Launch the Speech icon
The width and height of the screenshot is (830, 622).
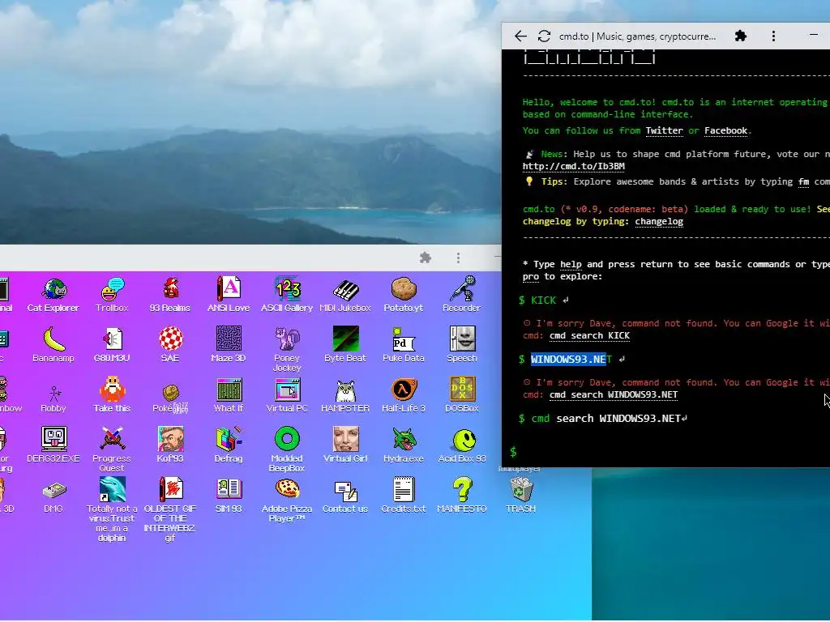[x=461, y=345]
